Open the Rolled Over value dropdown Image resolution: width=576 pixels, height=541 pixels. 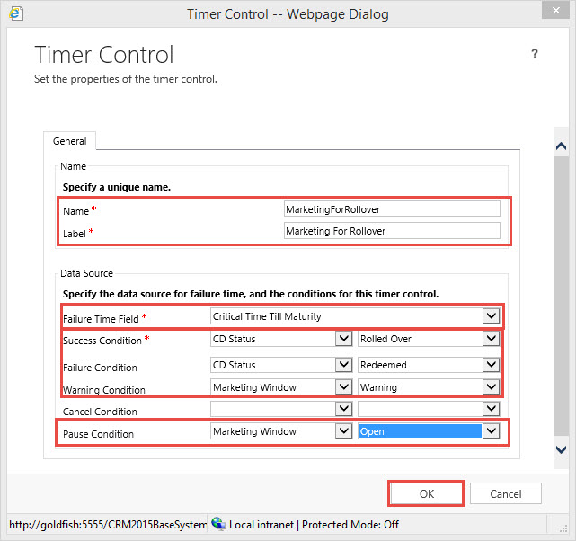coord(490,339)
